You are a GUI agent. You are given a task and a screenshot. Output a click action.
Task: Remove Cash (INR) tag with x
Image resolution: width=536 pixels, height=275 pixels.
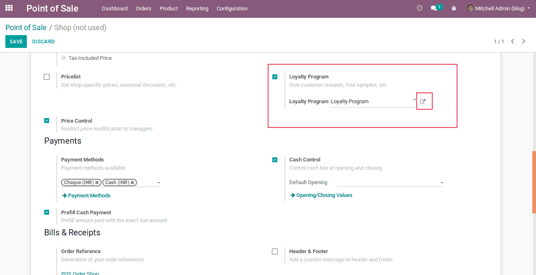132,183
